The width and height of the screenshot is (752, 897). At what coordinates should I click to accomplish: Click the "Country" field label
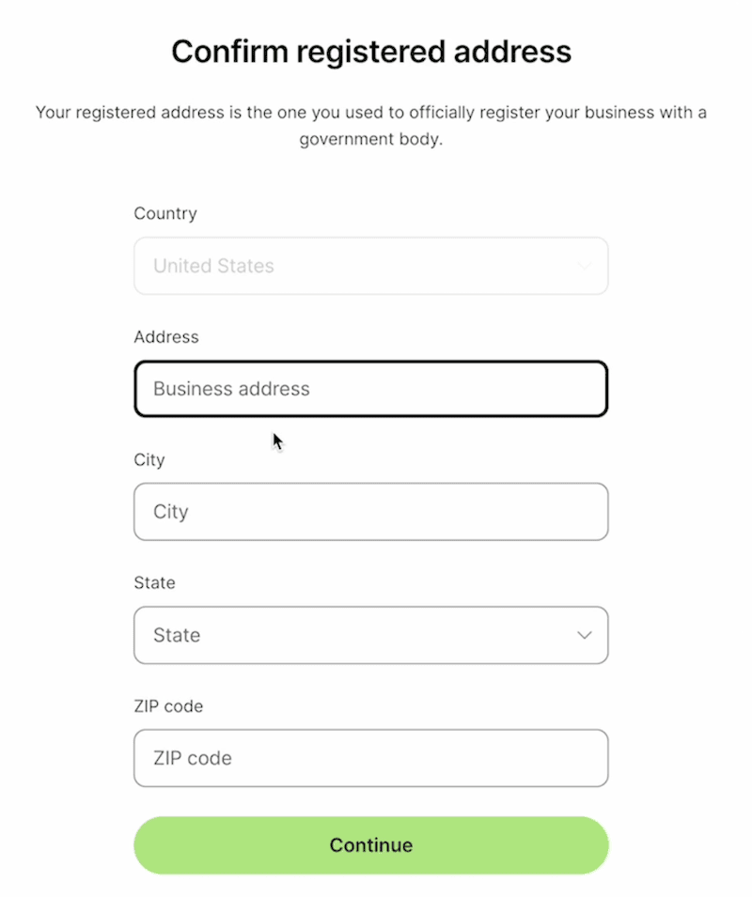point(165,213)
